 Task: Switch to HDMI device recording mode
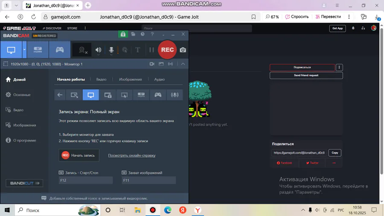click(x=38, y=50)
